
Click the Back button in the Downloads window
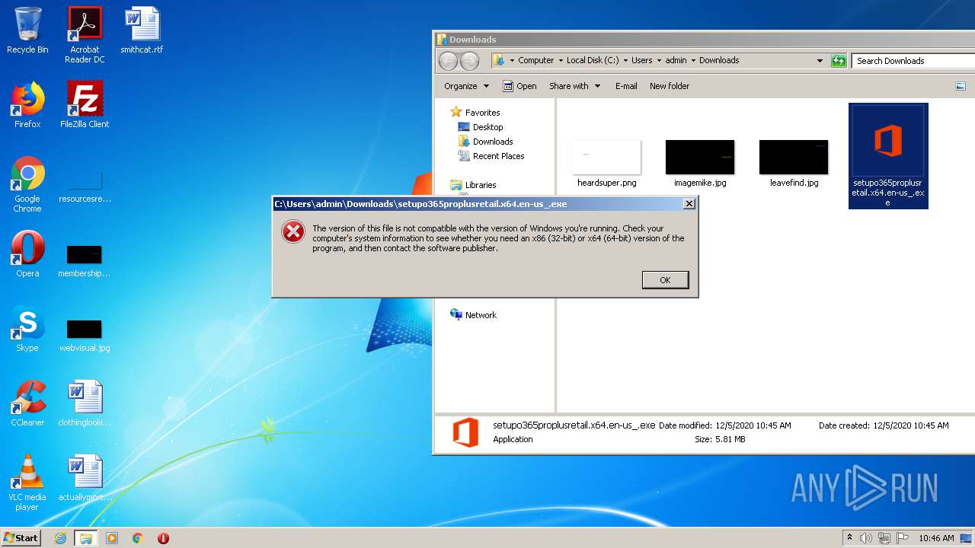pyautogui.click(x=449, y=61)
